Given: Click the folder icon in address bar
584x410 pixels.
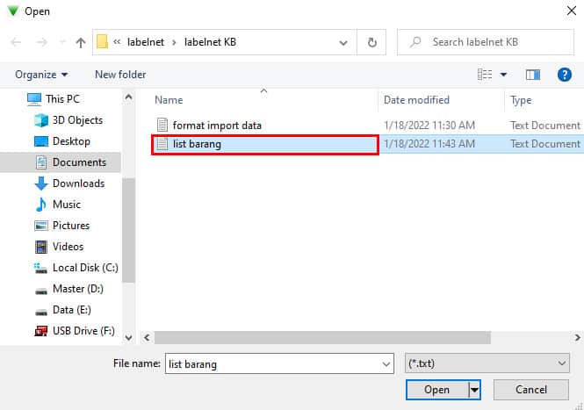Looking at the screenshot, I should pyautogui.click(x=102, y=42).
